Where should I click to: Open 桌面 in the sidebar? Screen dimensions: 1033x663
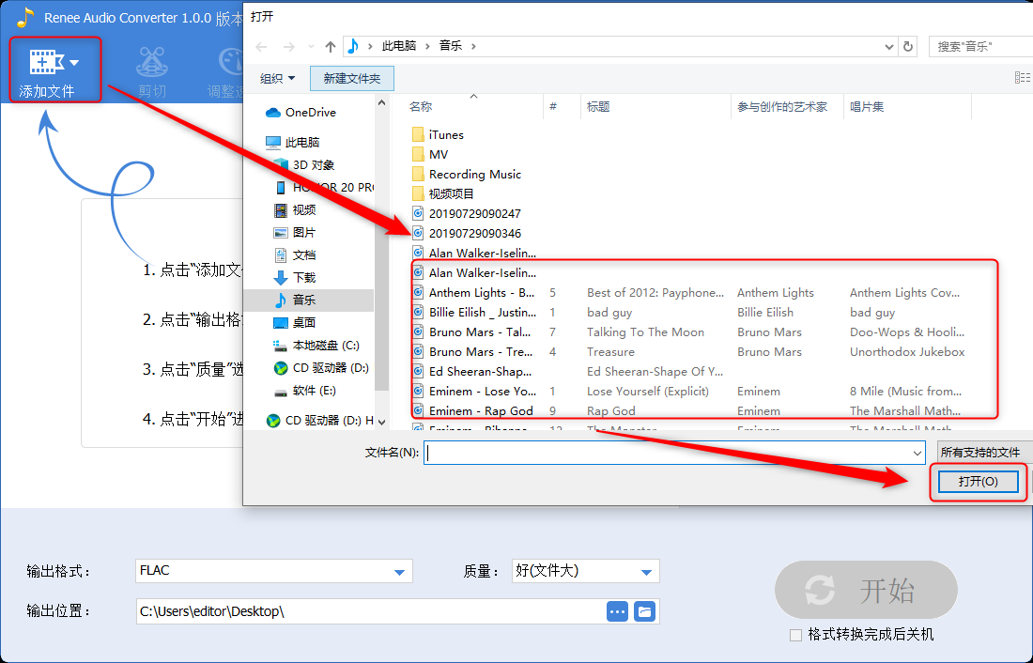tap(295, 322)
